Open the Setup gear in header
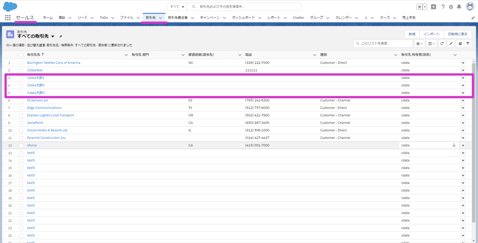Viewport: 478px width, 243px height. click(x=451, y=7)
